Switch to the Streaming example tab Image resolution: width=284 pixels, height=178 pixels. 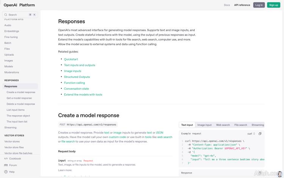257,125
